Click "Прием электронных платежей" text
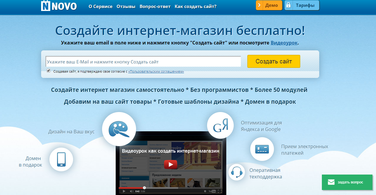Screen dimensions: 376x195 pyautogui.click(x=305, y=150)
